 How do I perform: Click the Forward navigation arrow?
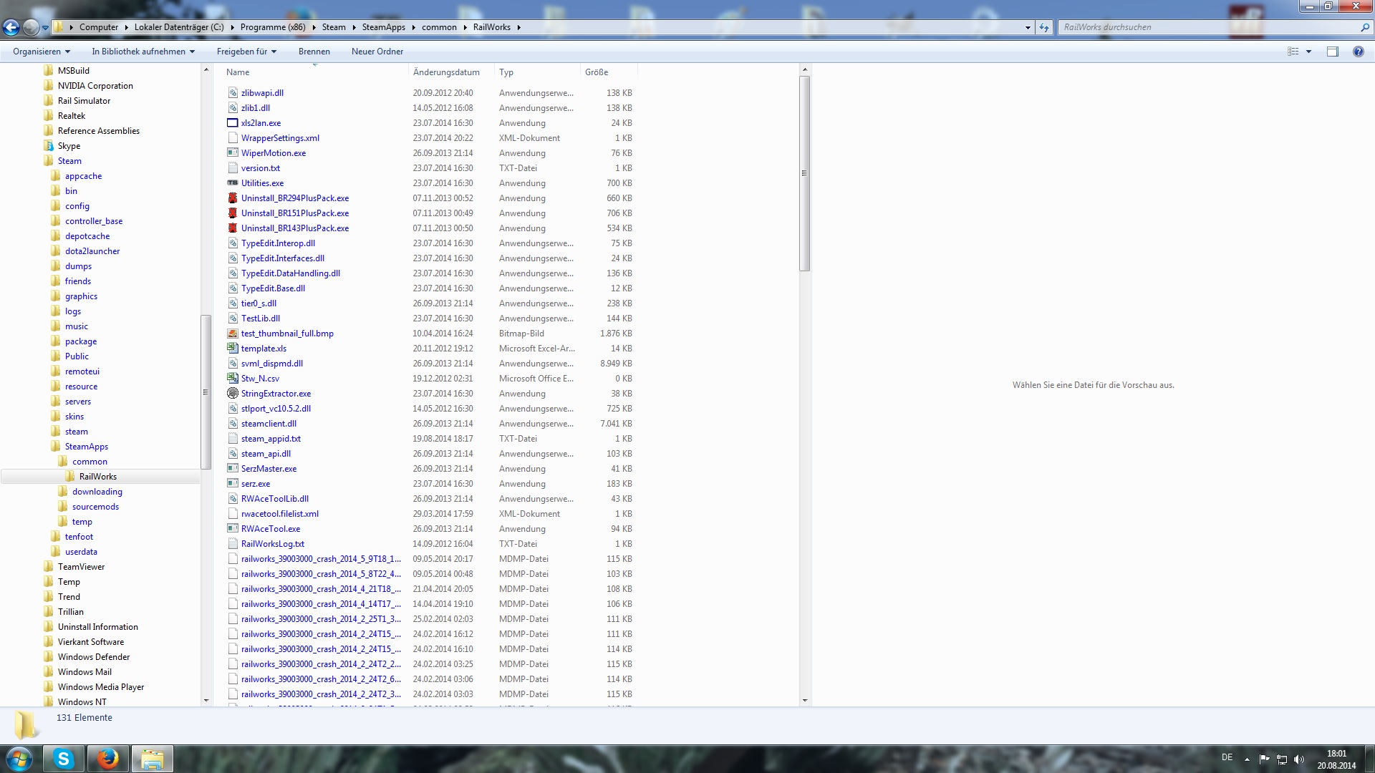(31, 27)
